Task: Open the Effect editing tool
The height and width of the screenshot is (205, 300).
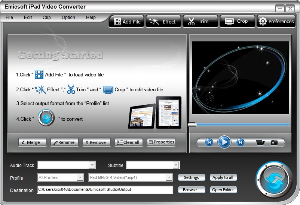Action: pyautogui.click(x=163, y=21)
